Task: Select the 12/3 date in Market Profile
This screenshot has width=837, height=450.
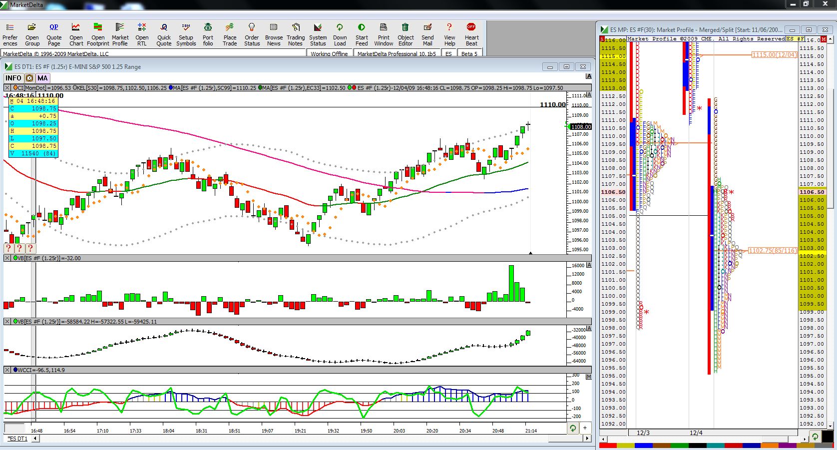Action: coord(643,433)
